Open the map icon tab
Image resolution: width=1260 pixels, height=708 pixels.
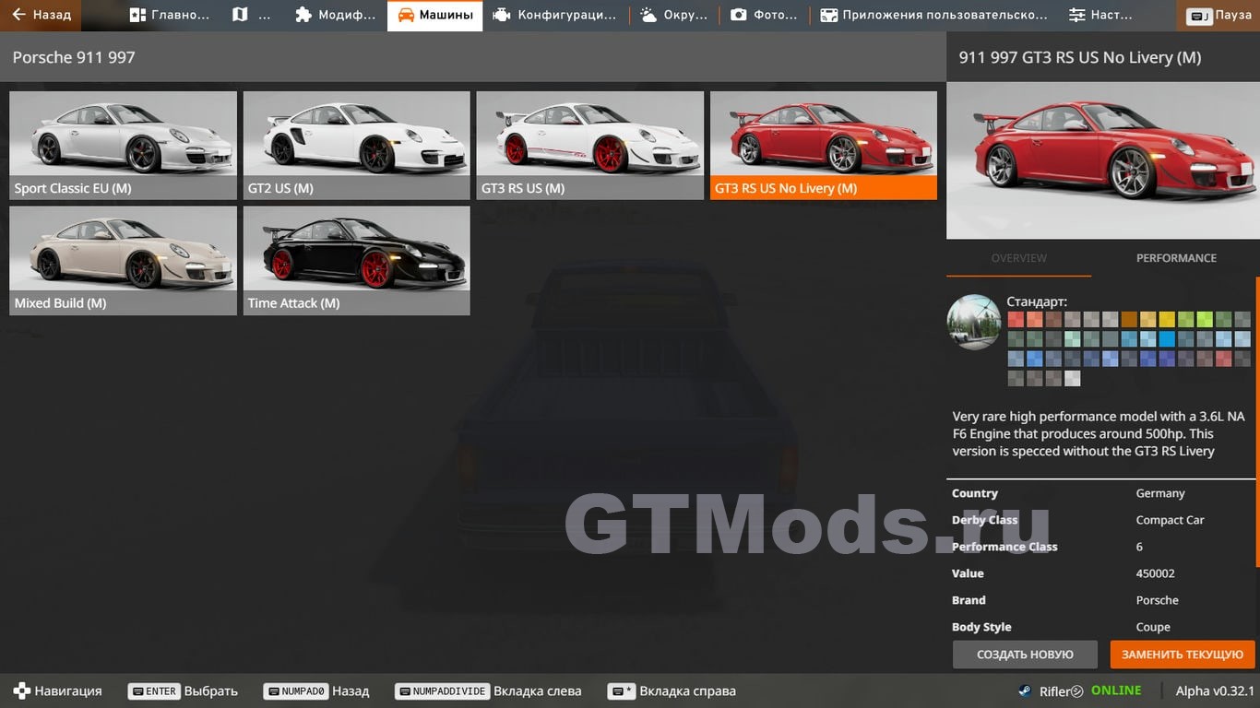point(251,15)
